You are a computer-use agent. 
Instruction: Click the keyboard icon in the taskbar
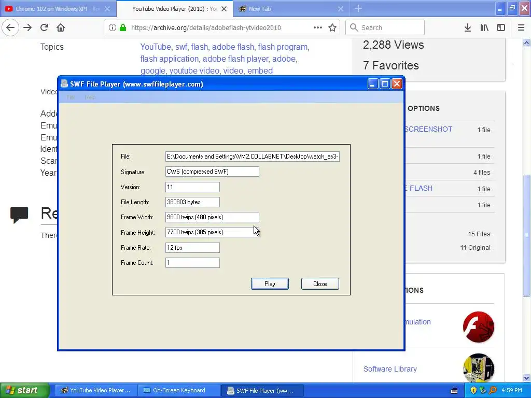tap(454, 391)
